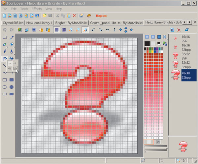198x164 pixels.
Task: Select the filled ellipse tool
Action: tap(12, 87)
